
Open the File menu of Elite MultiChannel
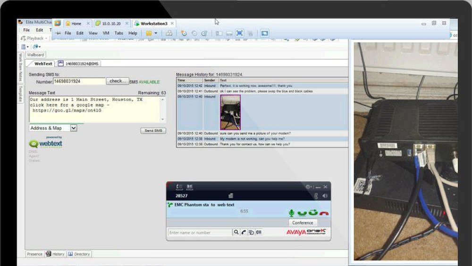tap(26, 30)
